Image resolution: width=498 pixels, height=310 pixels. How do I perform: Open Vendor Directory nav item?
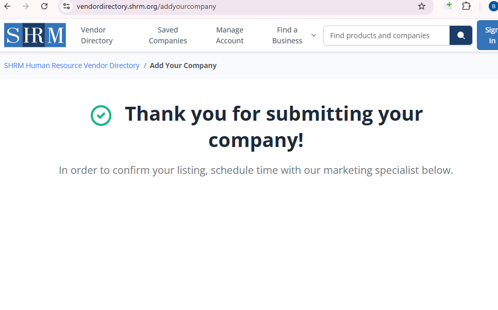click(x=96, y=35)
